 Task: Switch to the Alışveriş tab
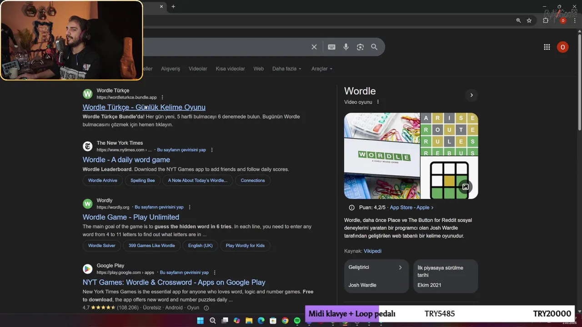click(x=171, y=69)
